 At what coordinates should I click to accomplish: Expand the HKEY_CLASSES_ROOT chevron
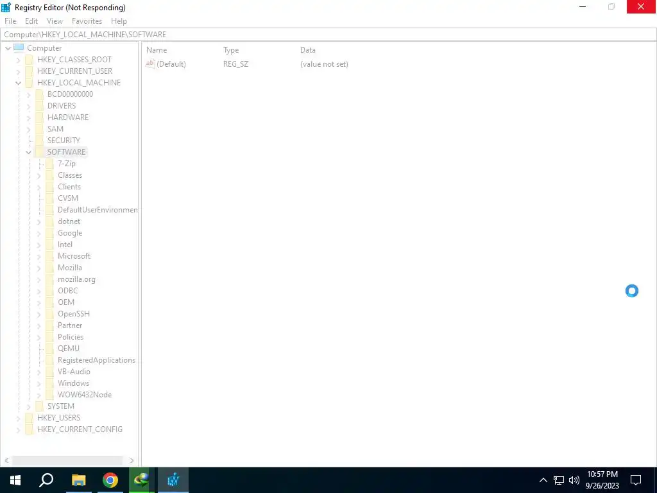[18, 60]
